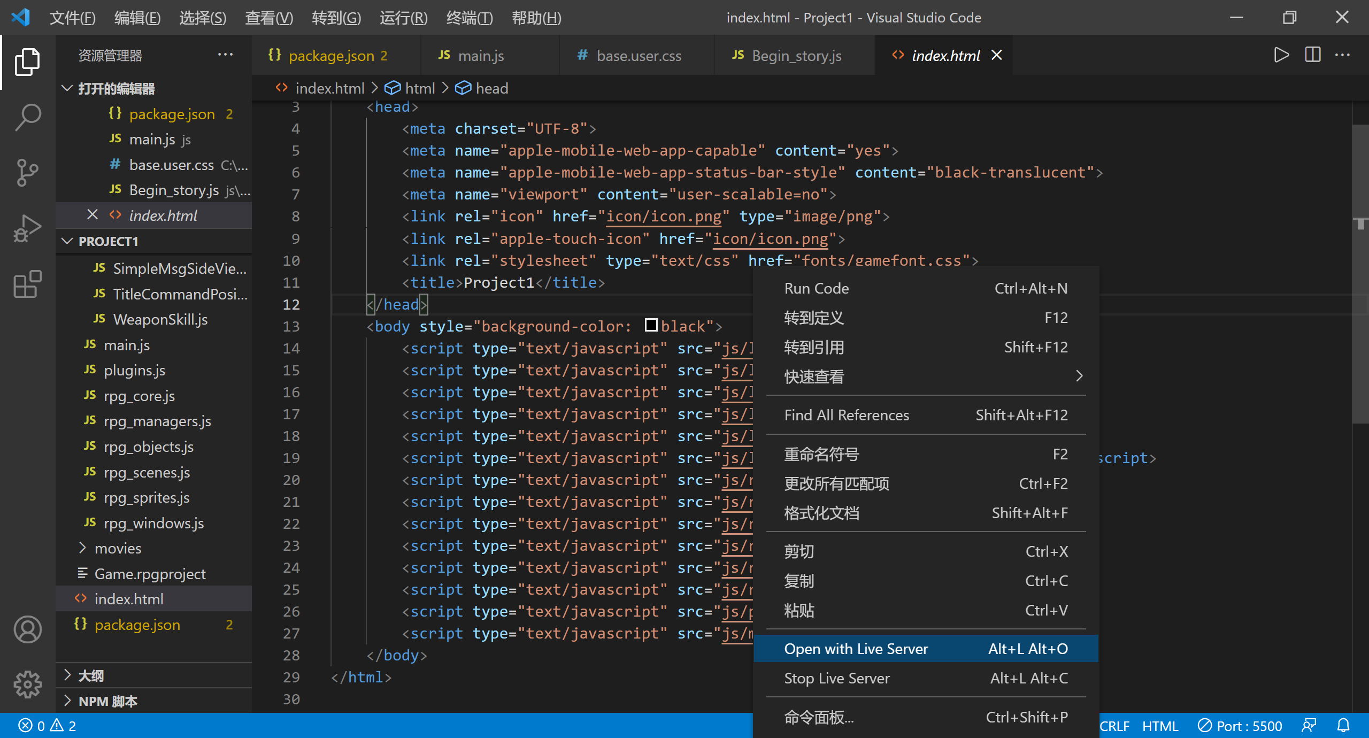The width and height of the screenshot is (1369, 738).
Task: Open the feedback icon in status bar
Action: click(1309, 726)
